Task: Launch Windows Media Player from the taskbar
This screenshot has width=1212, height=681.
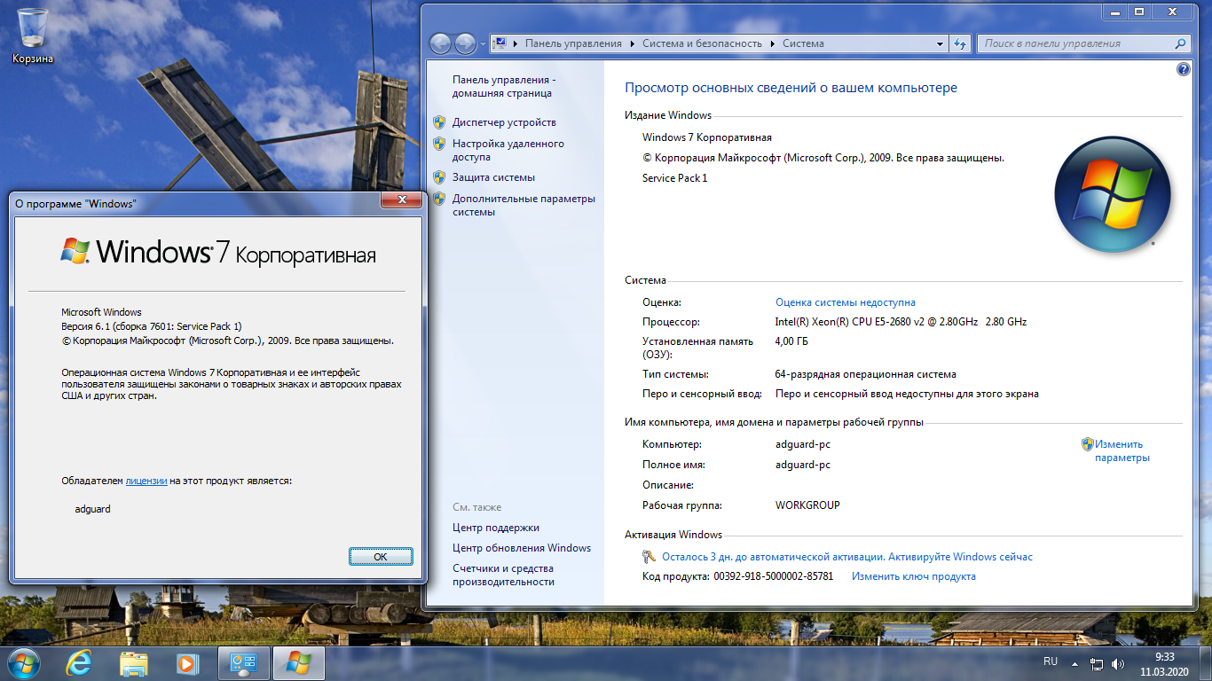Action: [187, 663]
